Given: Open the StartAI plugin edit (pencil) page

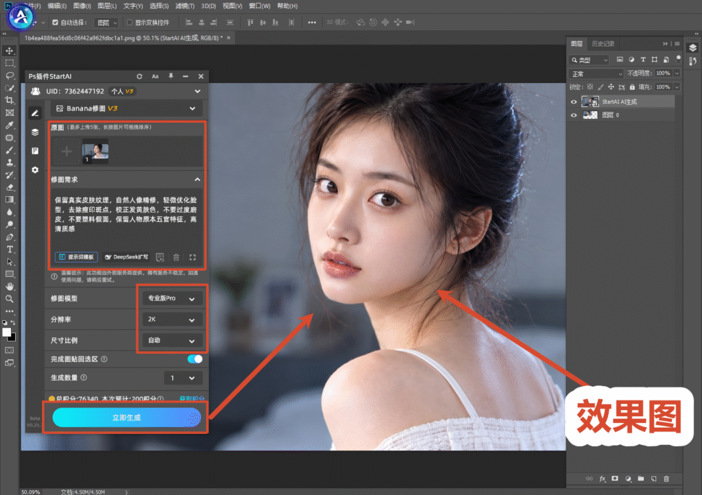Looking at the screenshot, I should (35, 113).
